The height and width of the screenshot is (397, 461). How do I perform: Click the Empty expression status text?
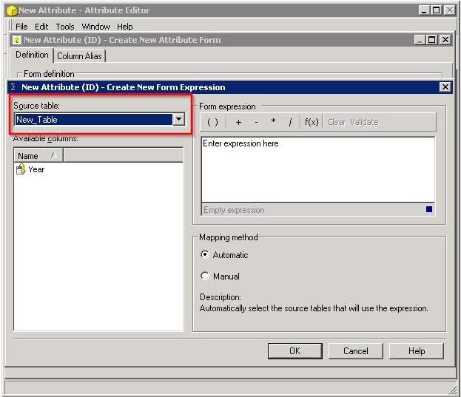234,210
